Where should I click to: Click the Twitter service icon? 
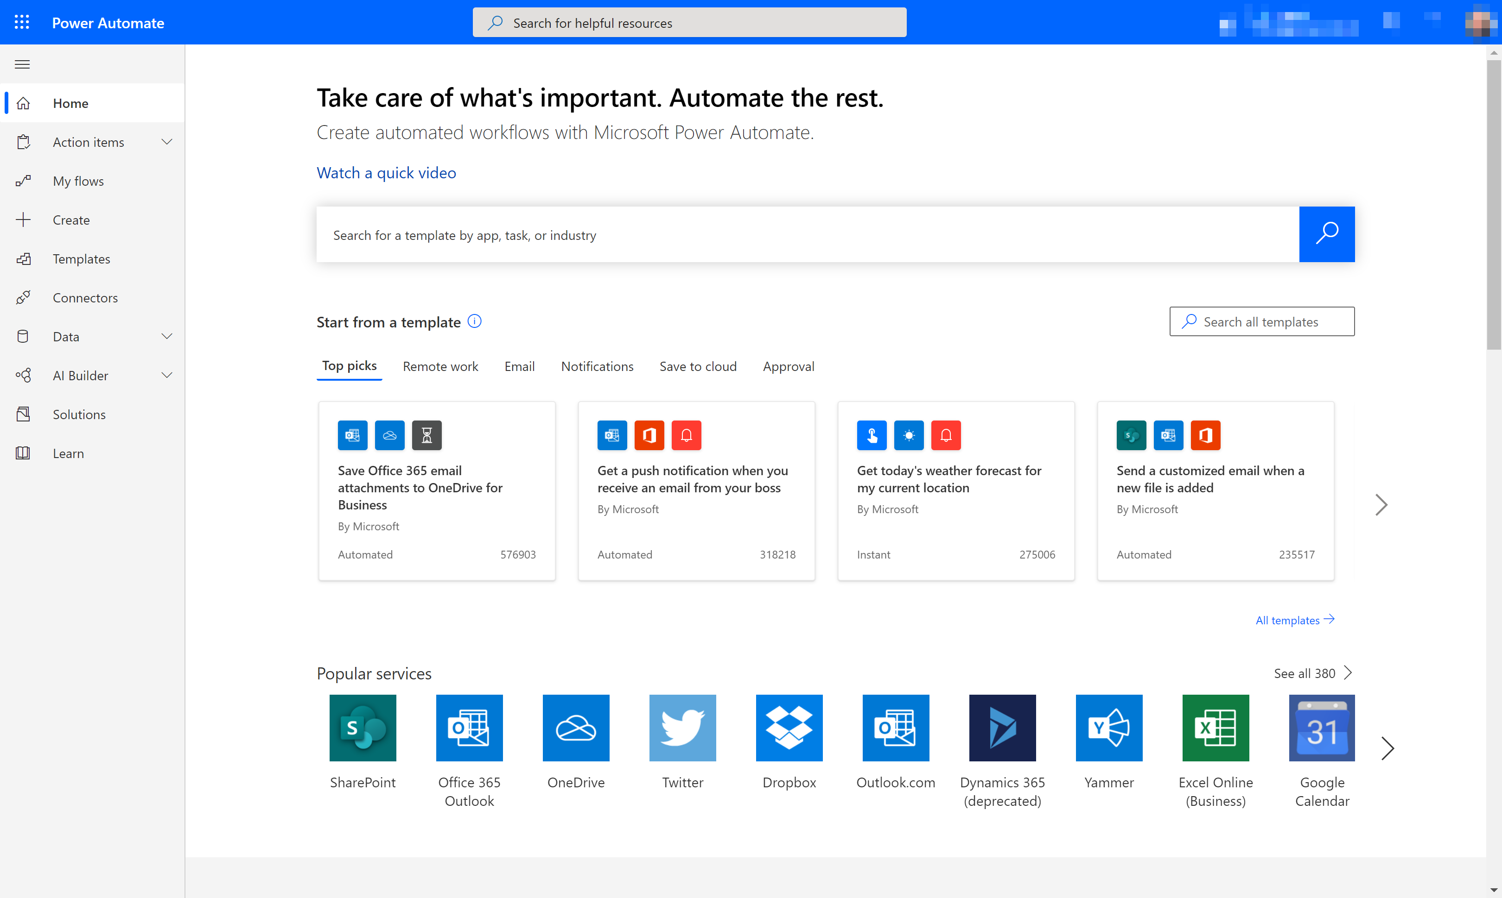point(682,727)
